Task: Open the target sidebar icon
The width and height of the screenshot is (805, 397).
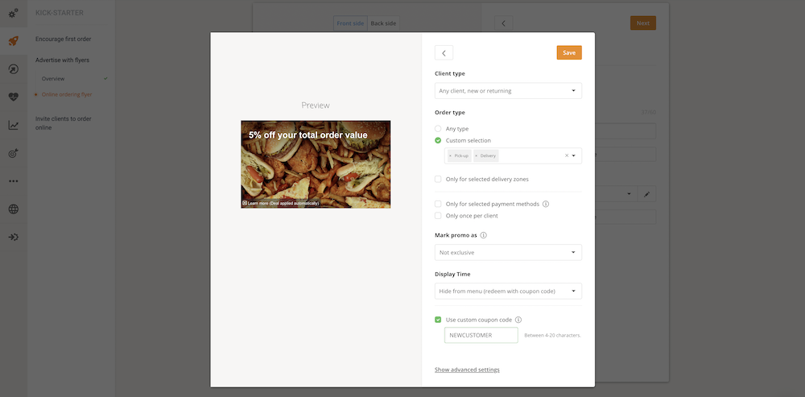Action: [x=14, y=153]
